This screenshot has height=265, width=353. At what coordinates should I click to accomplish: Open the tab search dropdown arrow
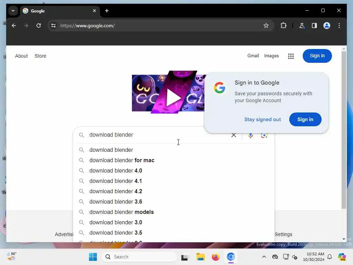point(13,11)
